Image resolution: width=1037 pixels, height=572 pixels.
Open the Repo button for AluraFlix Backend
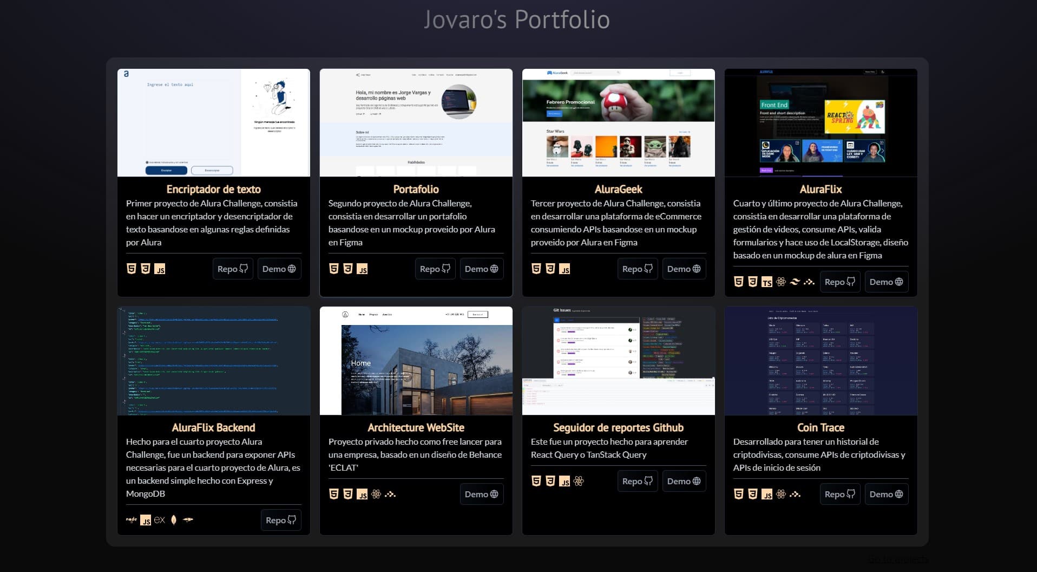click(281, 520)
